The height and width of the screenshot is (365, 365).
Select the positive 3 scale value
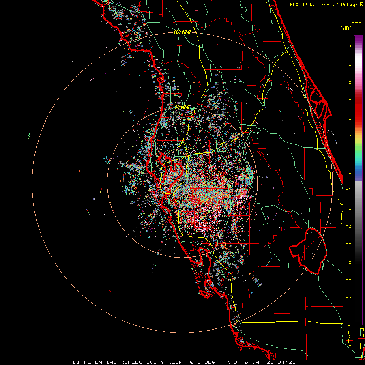[350, 118]
